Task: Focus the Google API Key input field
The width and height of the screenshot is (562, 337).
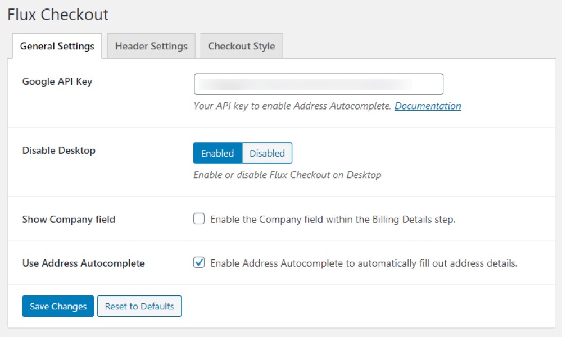Action: coord(319,84)
